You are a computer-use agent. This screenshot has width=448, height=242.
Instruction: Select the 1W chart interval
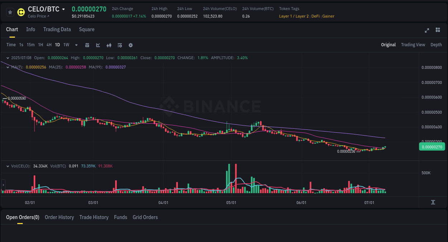(x=66, y=45)
